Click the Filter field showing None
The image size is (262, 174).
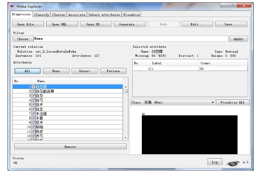click(131, 38)
